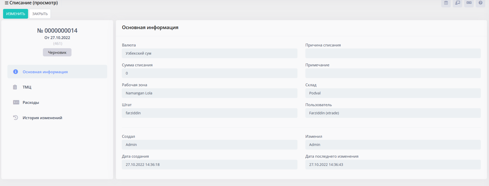This screenshot has width=489, height=186.
Task: Click the empty Причина списания field
Action: (x=393, y=53)
